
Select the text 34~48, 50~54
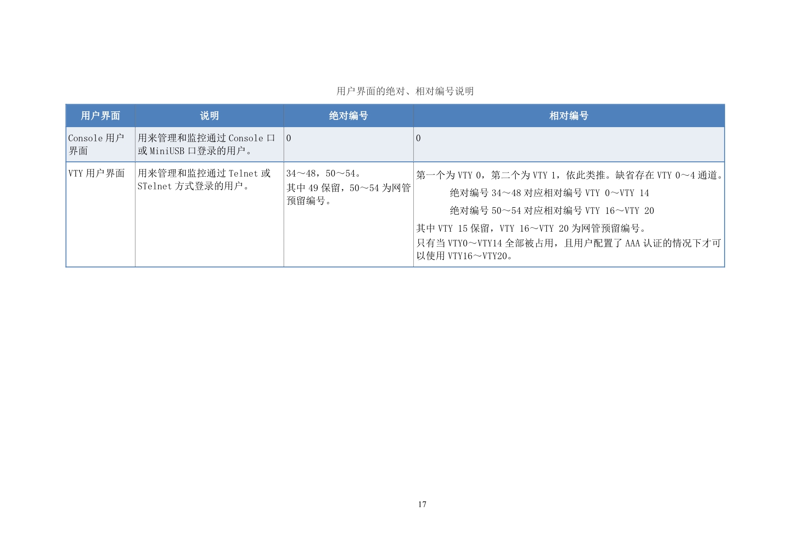(x=323, y=174)
